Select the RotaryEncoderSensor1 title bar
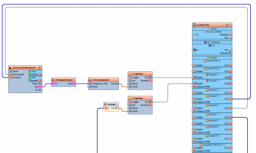Viewport: 256px width, 153px height. 24,68
